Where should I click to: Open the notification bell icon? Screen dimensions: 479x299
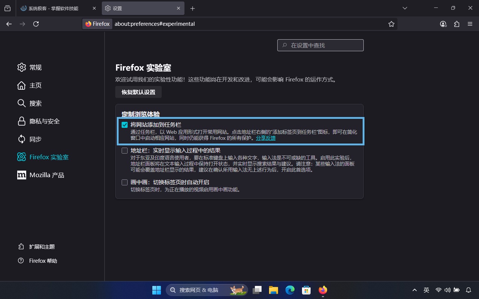coord(469,290)
